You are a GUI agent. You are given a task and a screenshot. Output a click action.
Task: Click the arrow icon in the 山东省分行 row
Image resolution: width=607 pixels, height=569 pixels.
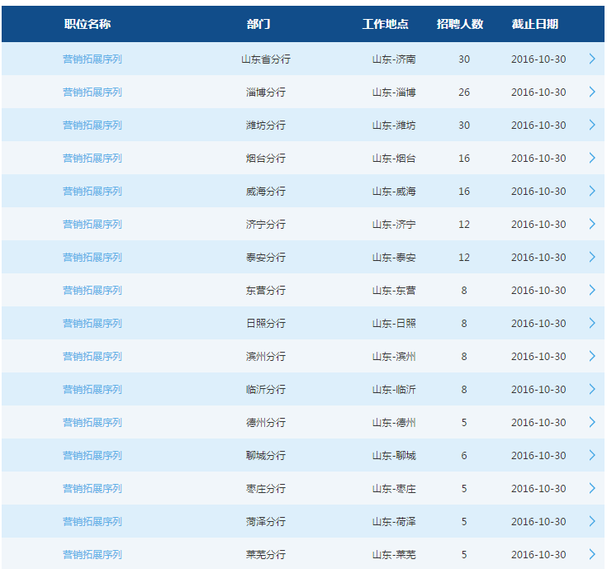tap(591, 59)
